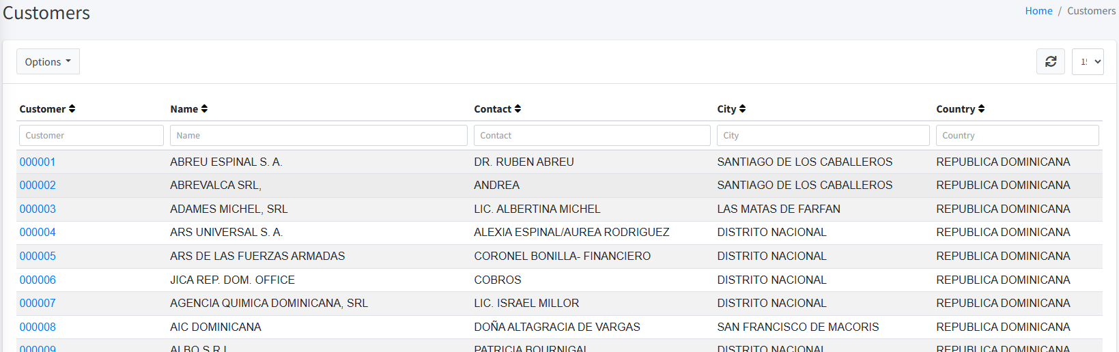Expand the page size selector

(x=1087, y=61)
